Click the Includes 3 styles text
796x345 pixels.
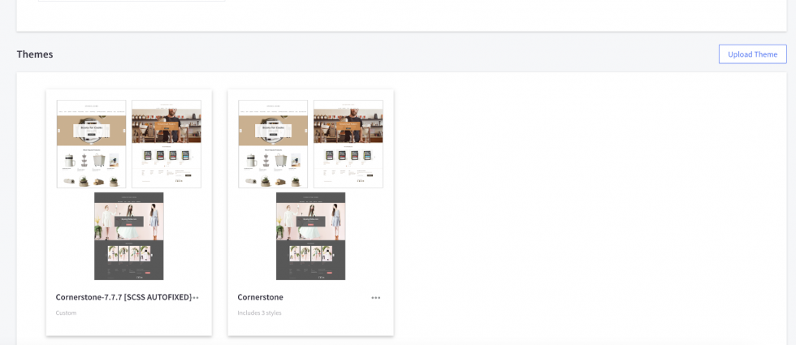click(259, 313)
